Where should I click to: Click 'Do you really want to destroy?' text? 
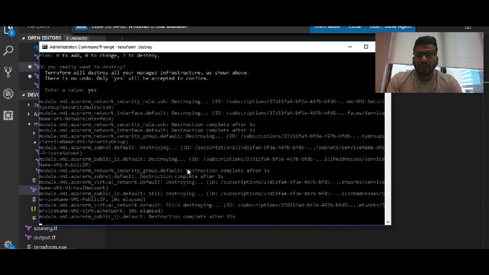point(82,67)
